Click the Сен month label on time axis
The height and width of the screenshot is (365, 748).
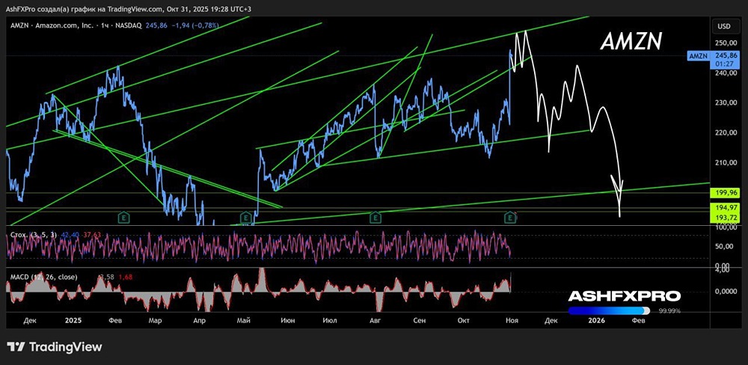420,321
